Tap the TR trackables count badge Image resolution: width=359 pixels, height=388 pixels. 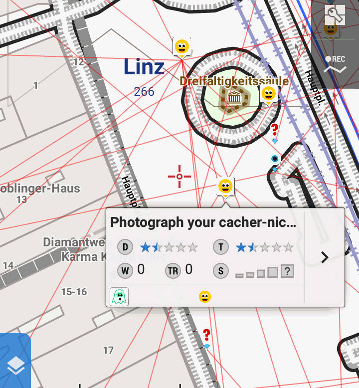[x=173, y=271]
